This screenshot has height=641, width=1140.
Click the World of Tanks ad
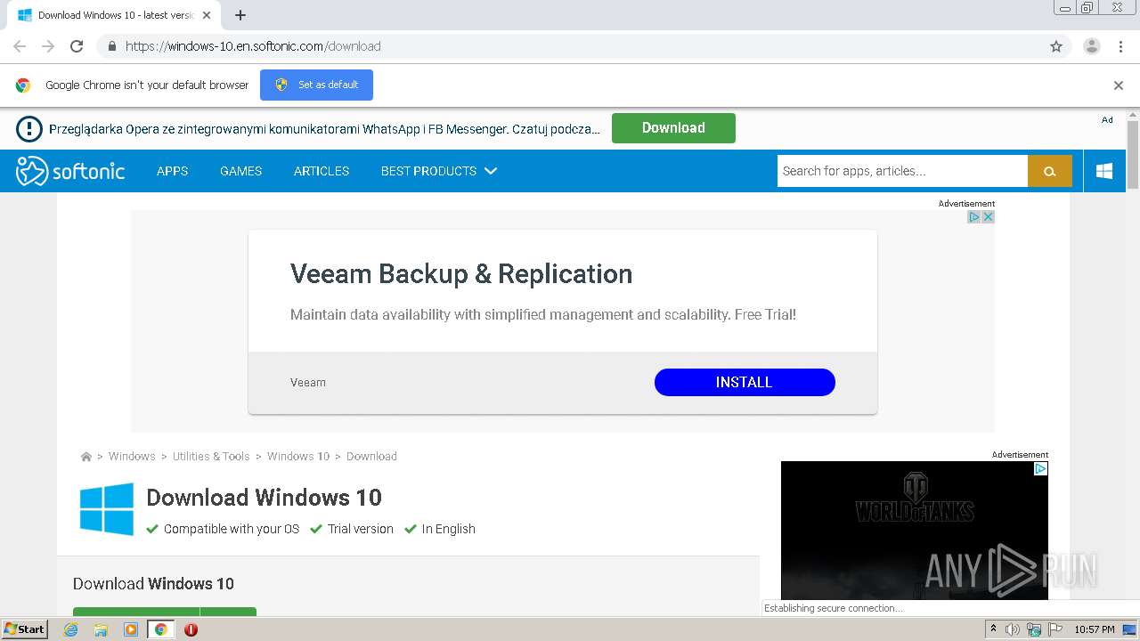coord(915,531)
